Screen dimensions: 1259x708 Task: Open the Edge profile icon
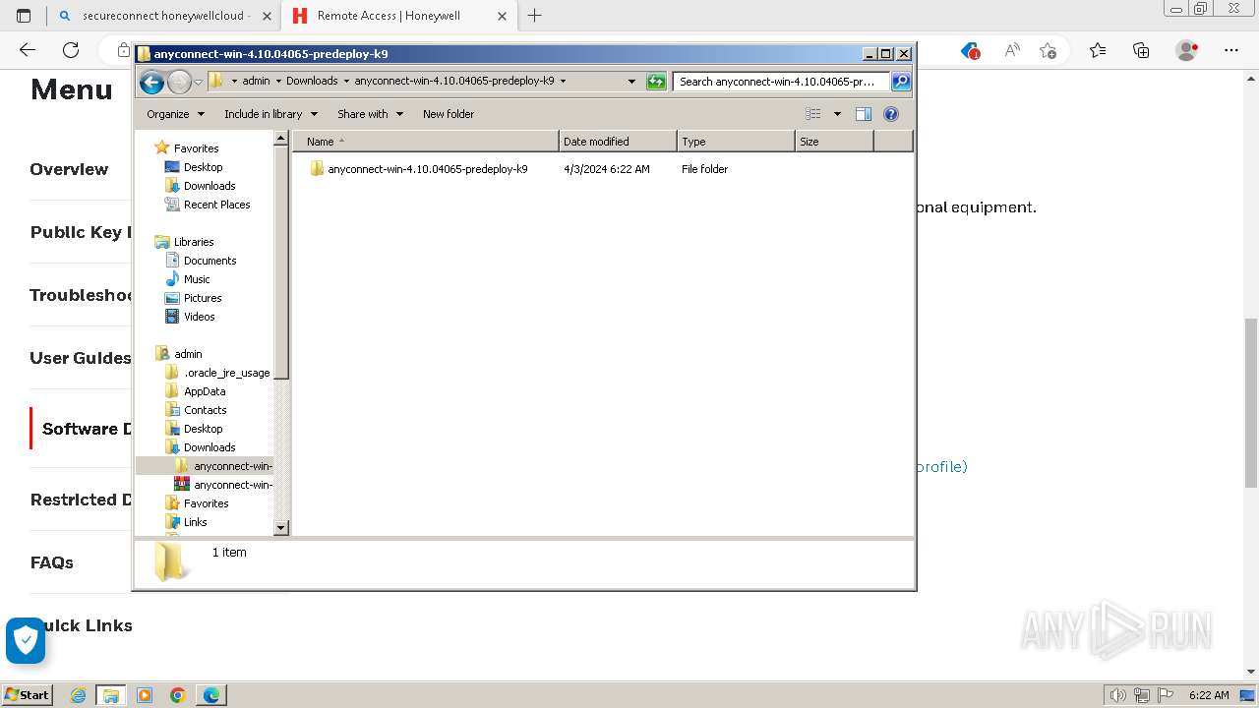1187,50
